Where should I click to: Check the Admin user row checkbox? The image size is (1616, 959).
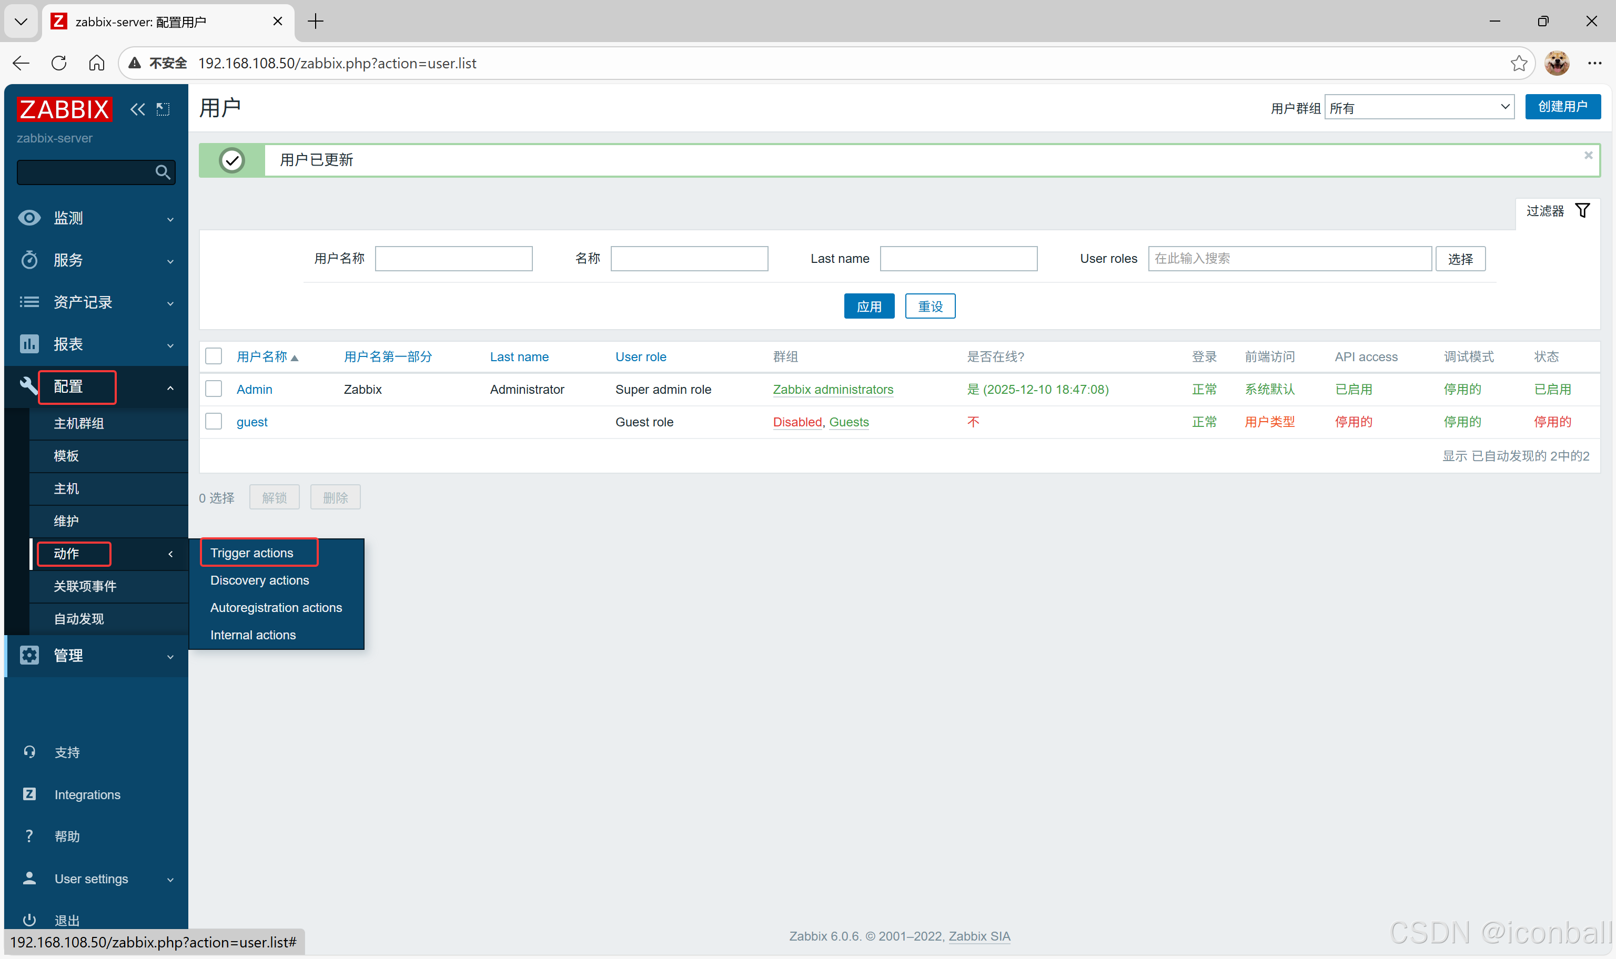point(214,389)
